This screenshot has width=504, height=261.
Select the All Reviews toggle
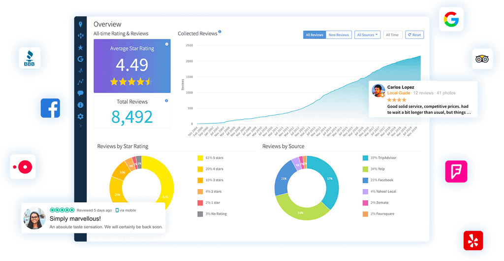point(315,34)
